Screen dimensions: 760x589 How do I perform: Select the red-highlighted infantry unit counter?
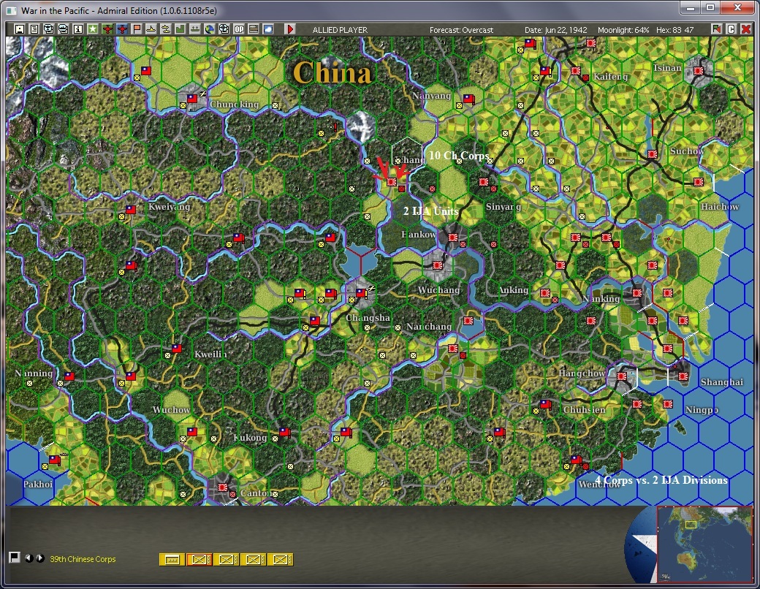[199, 560]
